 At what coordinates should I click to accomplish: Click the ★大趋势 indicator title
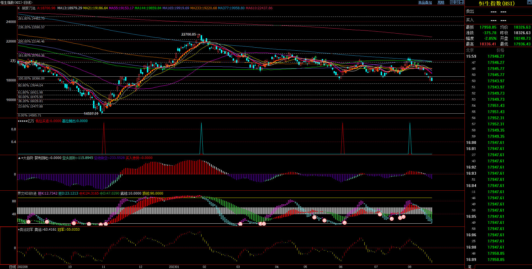click(27, 158)
